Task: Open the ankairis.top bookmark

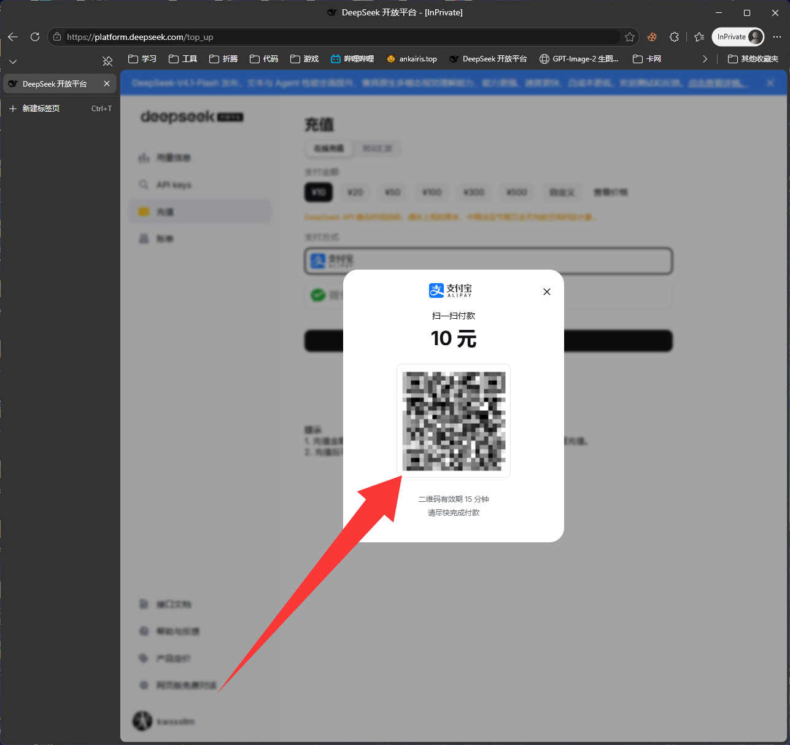Action: click(412, 59)
